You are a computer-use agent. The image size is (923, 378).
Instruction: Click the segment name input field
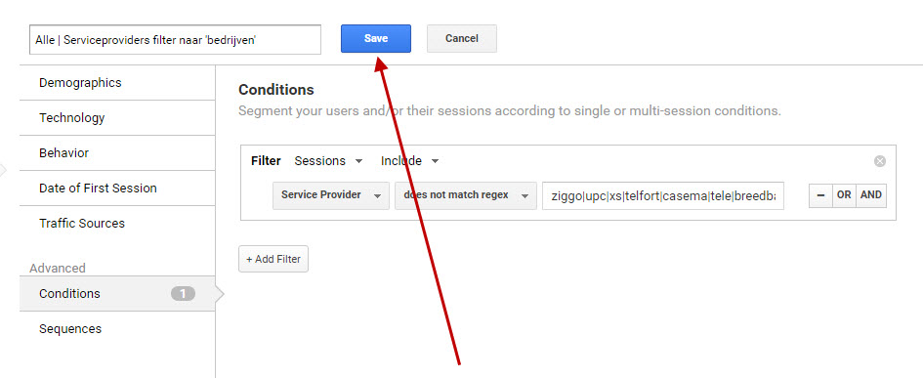point(175,39)
